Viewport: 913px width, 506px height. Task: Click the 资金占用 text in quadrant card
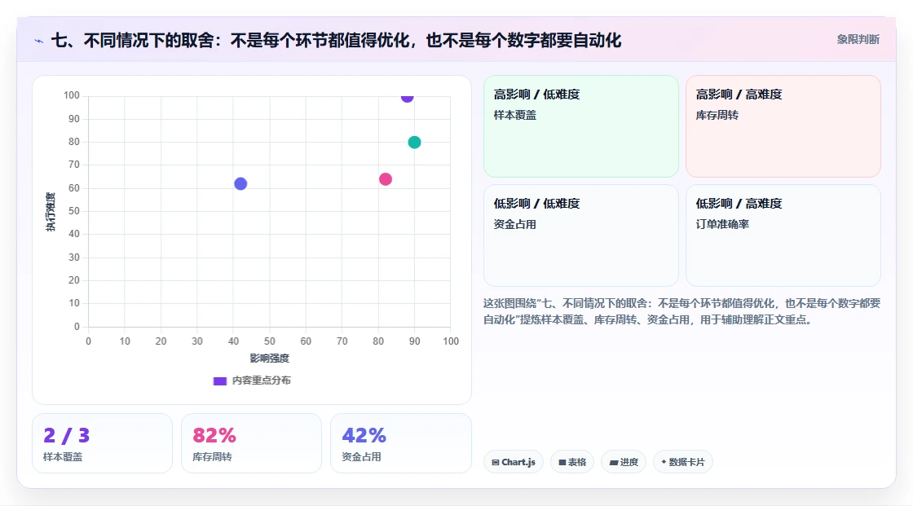[514, 224]
